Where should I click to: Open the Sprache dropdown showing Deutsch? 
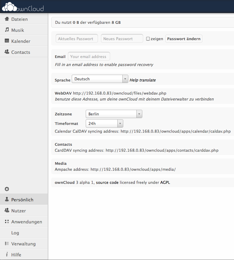pyautogui.click(x=100, y=79)
